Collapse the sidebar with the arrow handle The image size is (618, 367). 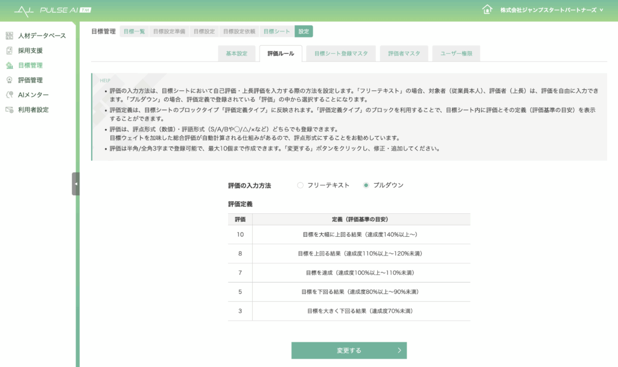coord(75,184)
